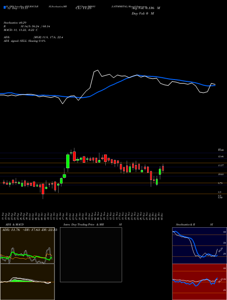Select 'ADX: 11.76 +DY: 17.65 -DY: 22.35' header
This screenshot has width=227, height=300.
pyautogui.click(x=30, y=230)
